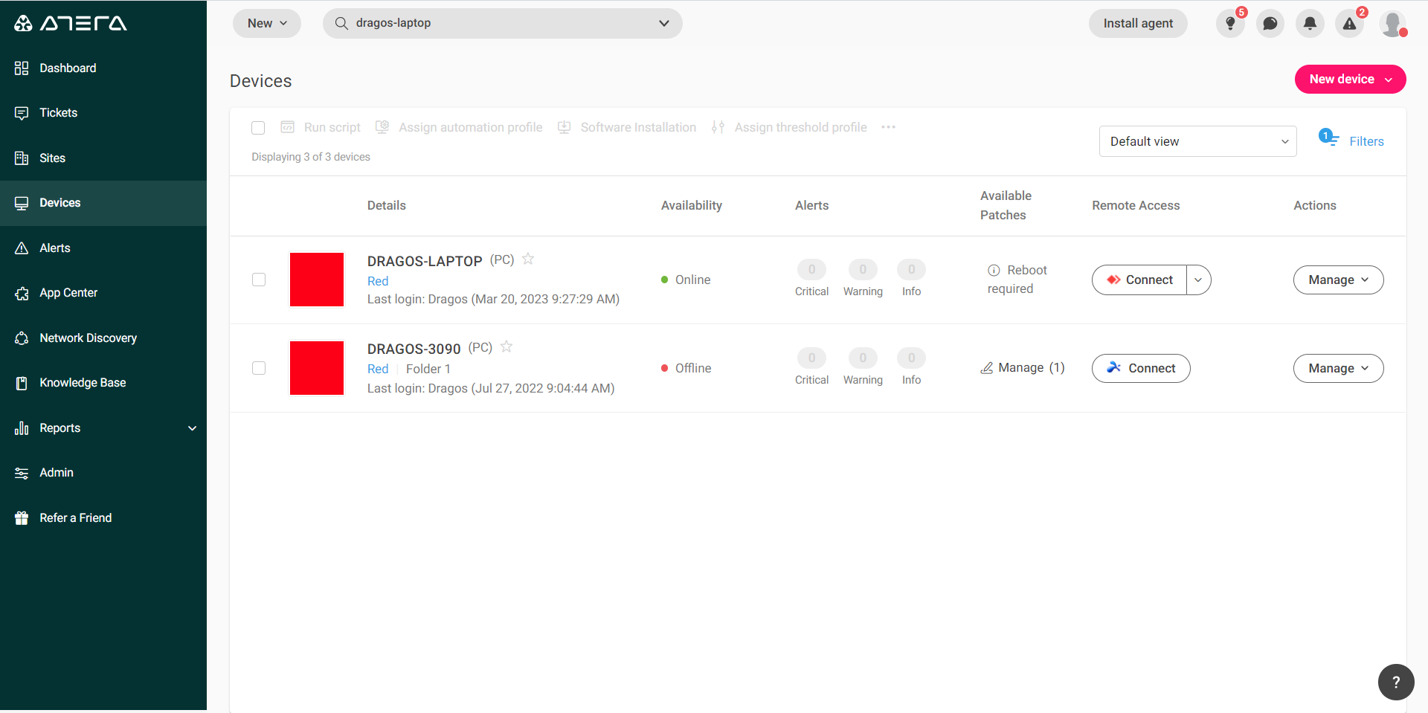Click the Install agent button
The width and height of the screenshot is (1428, 713).
coord(1138,23)
